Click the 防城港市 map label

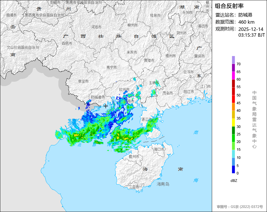[x=98, y=97]
